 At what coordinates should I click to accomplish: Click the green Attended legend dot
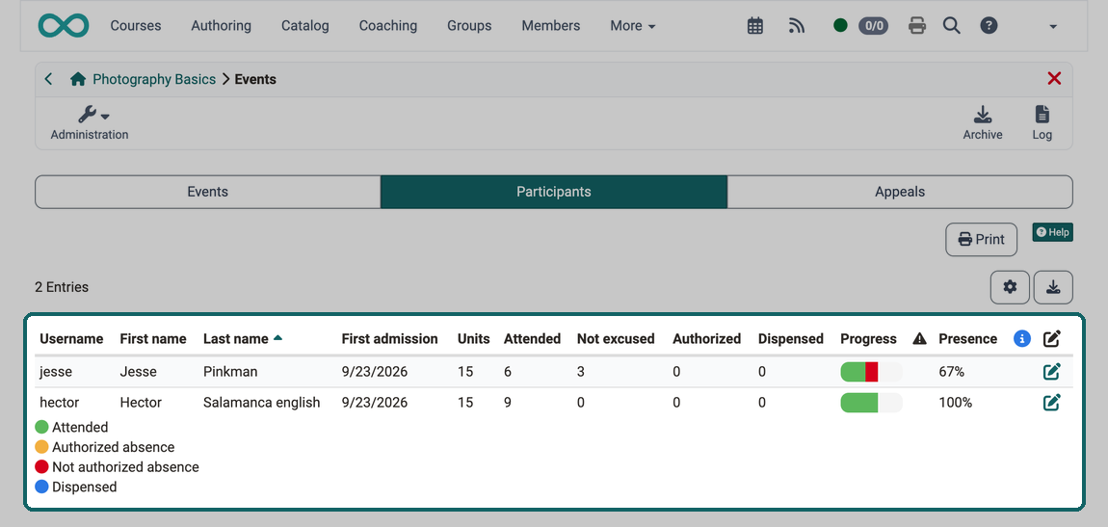click(41, 428)
